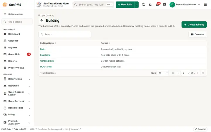
Task: Click the New Folio button
Action: 125,5
